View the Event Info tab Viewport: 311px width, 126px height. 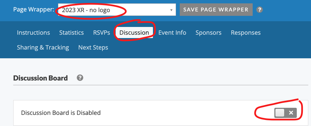(172, 32)
